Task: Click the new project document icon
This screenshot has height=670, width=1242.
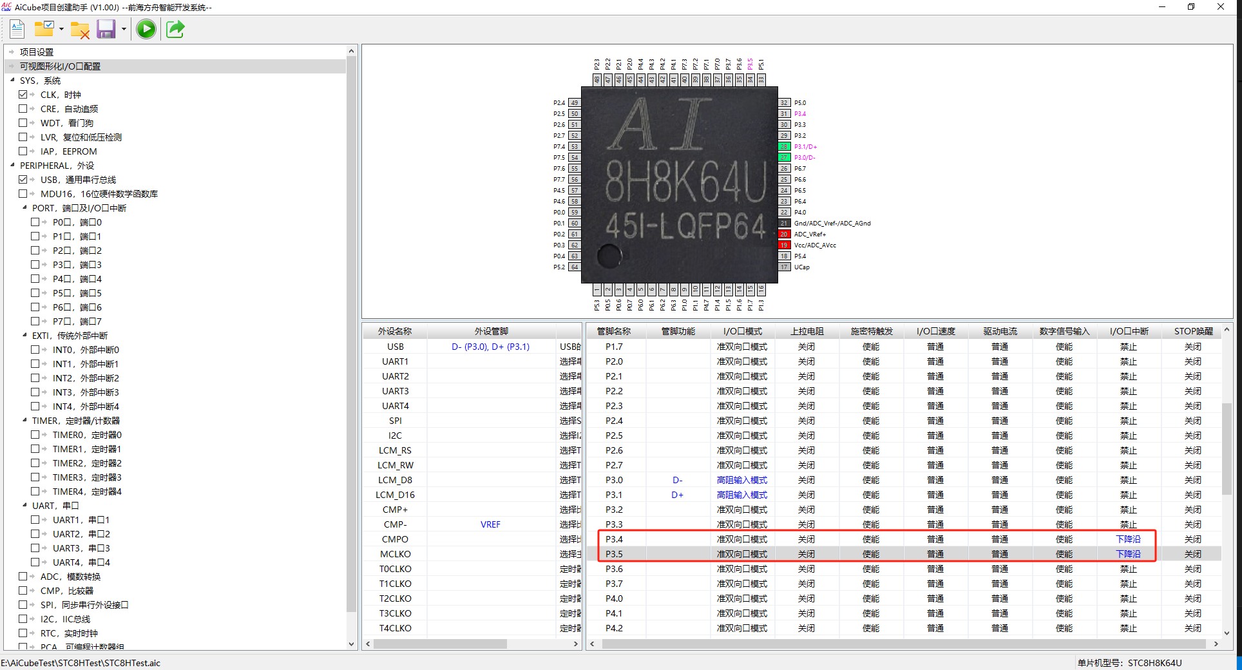Action: 17,29
